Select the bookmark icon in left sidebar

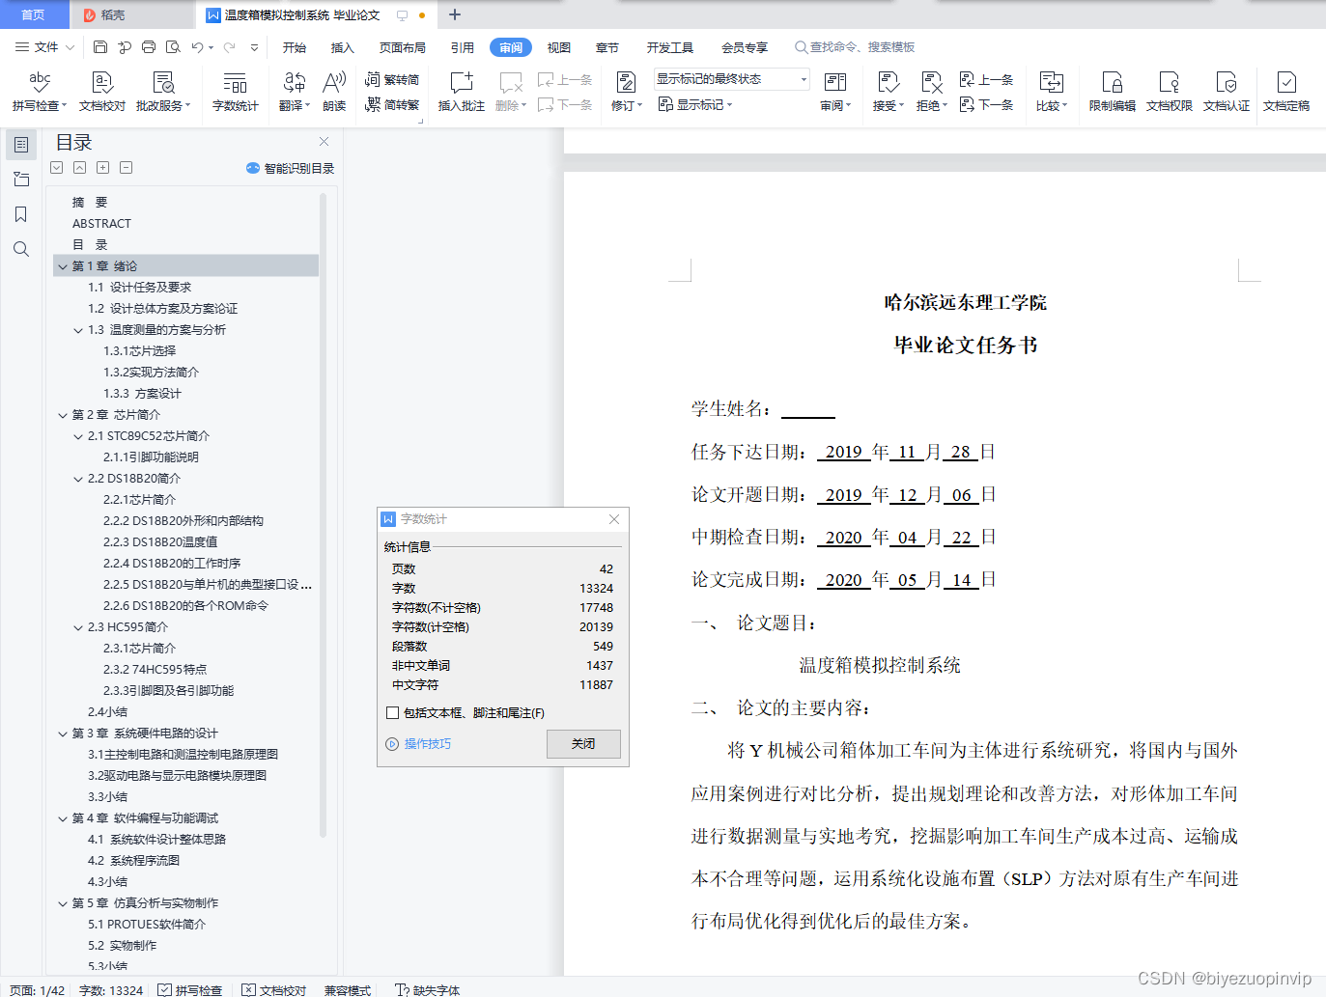coord(20,214)
